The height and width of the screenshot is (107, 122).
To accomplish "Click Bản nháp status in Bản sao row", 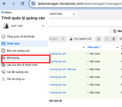I will tap(95, 69).
